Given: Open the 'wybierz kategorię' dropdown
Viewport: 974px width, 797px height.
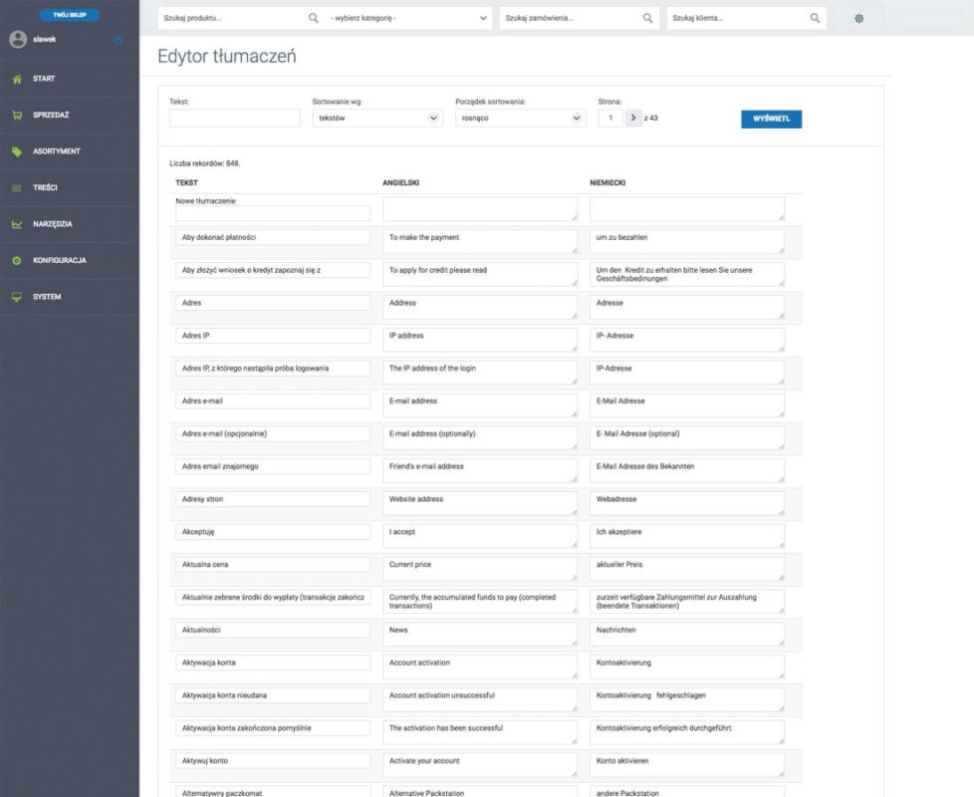Looking at the screenshot, I should pos(408,18).
